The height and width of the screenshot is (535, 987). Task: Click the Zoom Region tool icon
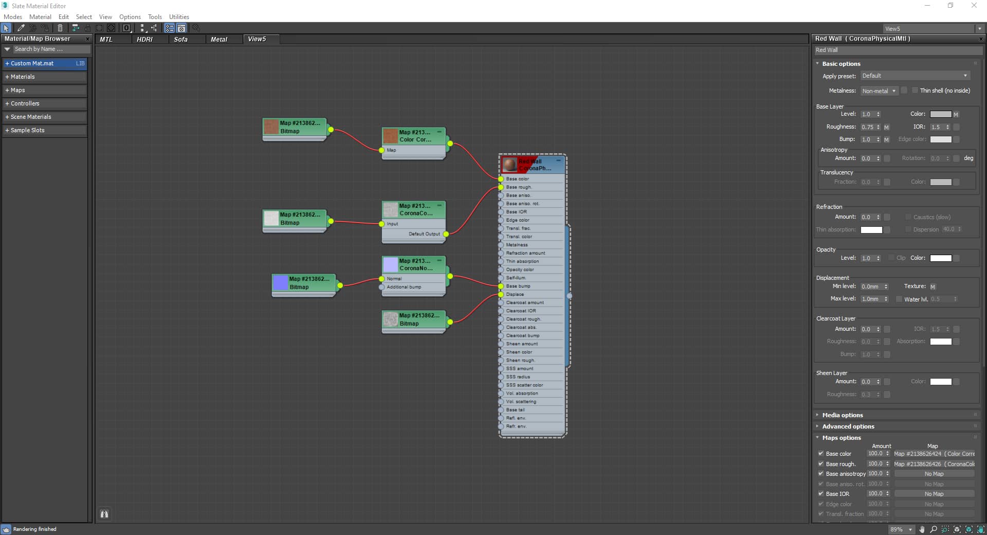point(945,529)
